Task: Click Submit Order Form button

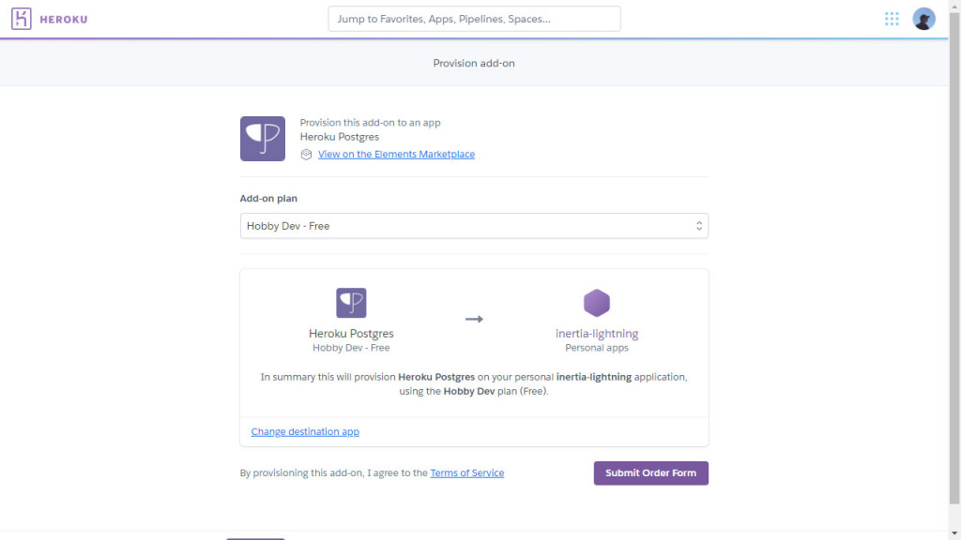Action: click(651, 473)
